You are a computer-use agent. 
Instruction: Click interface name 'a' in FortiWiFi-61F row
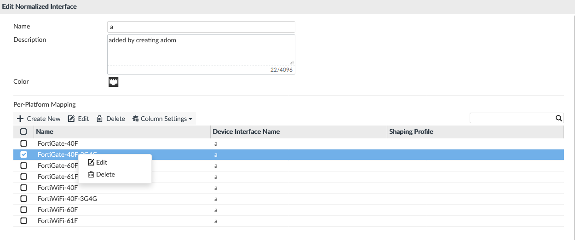click(x=216, y=221)
